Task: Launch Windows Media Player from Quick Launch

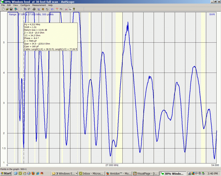Action: 29,174
